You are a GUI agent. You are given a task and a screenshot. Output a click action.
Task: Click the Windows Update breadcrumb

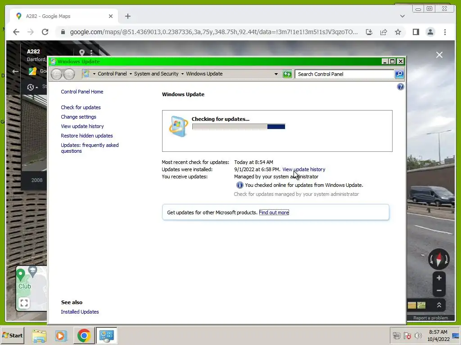pos(204,74)
